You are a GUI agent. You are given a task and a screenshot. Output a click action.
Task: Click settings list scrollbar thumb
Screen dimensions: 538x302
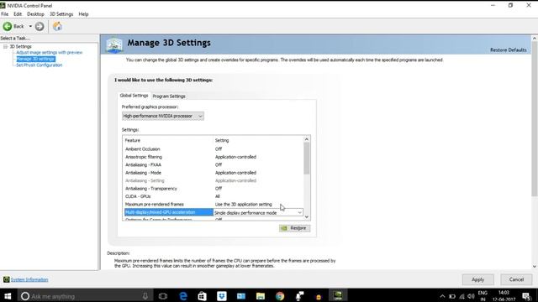[x=306, y=159]
